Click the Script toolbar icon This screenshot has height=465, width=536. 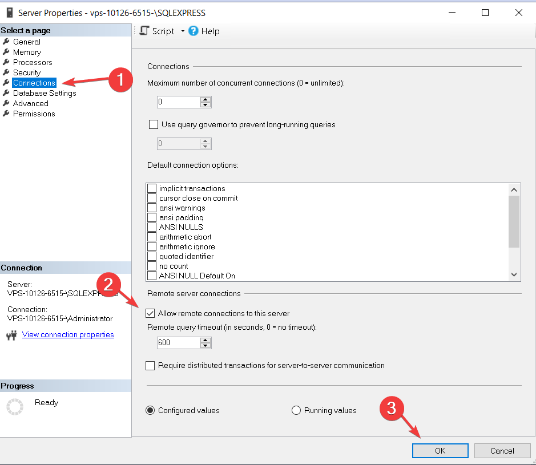coord(144,31)
